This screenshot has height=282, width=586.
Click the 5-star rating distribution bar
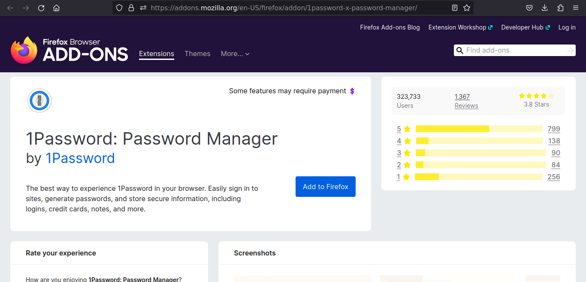click(479, 128)
